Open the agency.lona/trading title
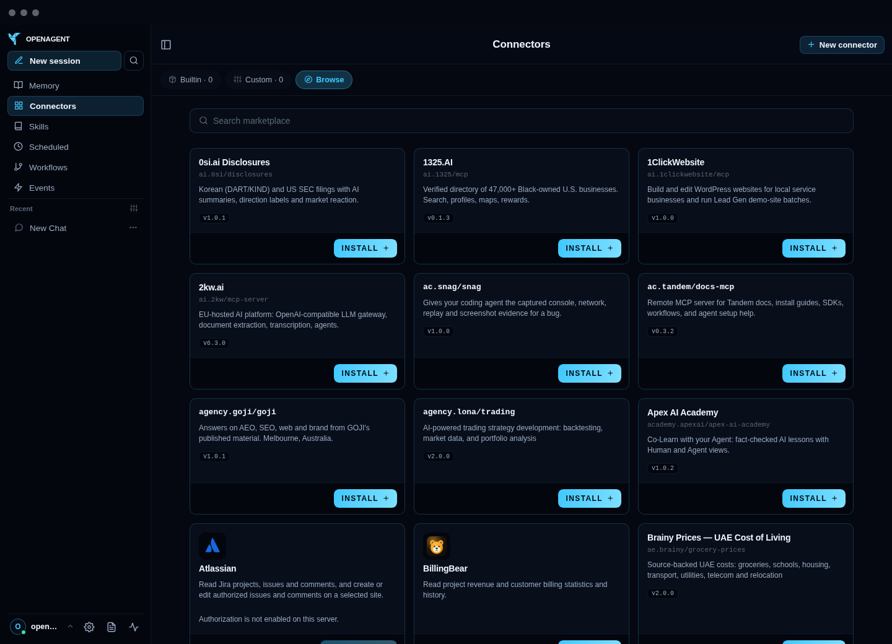The width and height of the screenshot is (892, 644). point(469,412)
